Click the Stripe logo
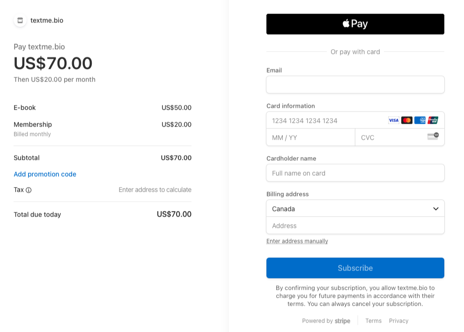The image size is (464, 332). click(342, 321)
